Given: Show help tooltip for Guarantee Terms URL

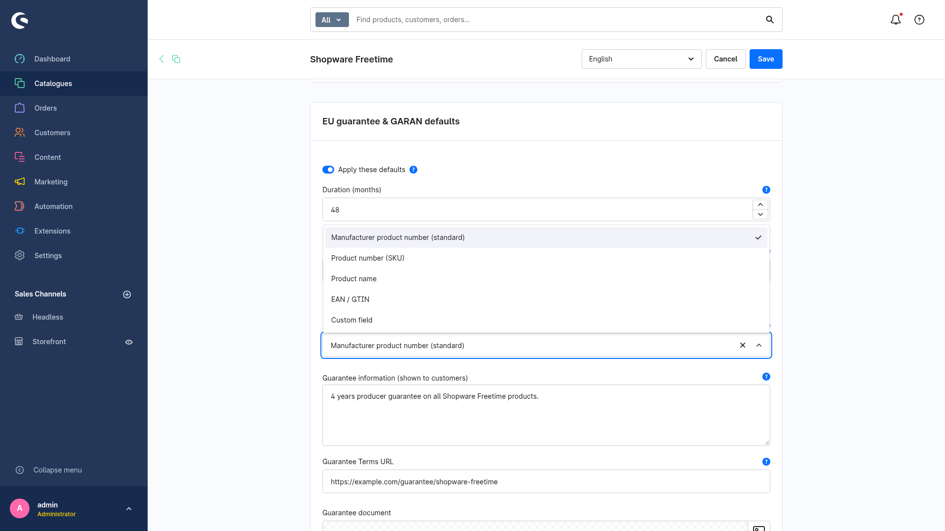Looking at the screenshot, I should [x=766, y=462].
